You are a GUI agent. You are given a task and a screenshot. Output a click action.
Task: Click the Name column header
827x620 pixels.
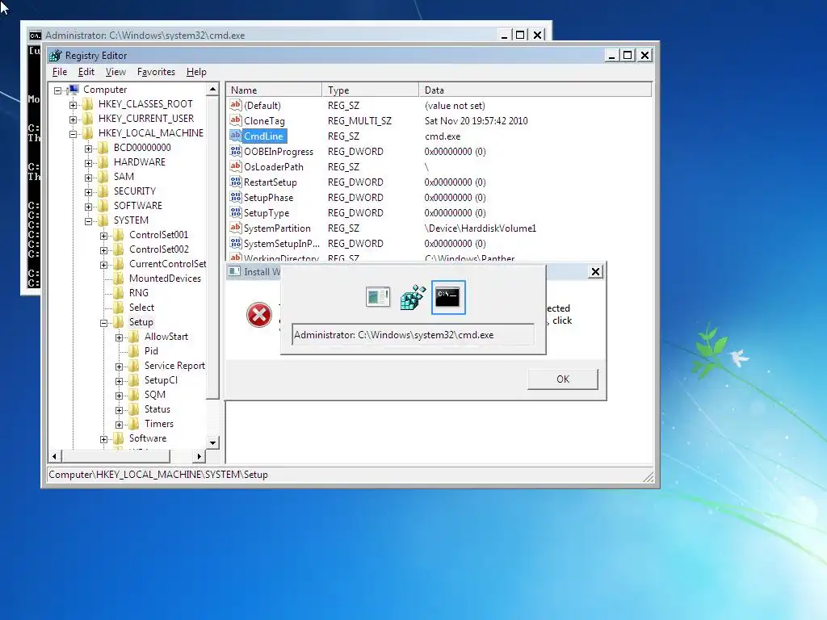click(273, 90)
